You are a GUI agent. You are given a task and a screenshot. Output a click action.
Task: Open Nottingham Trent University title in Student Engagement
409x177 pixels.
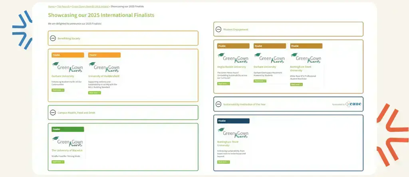pos(300,69)
